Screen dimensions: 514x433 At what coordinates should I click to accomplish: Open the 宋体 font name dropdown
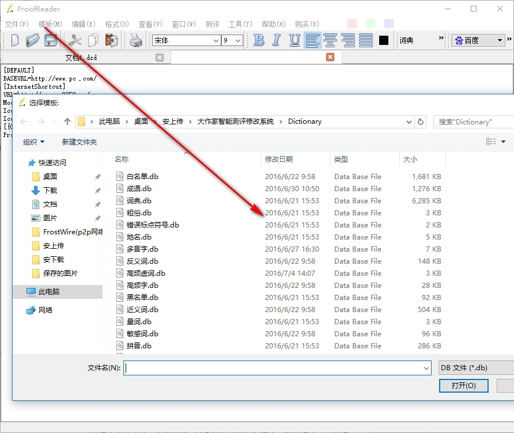(x=216, y=40)
